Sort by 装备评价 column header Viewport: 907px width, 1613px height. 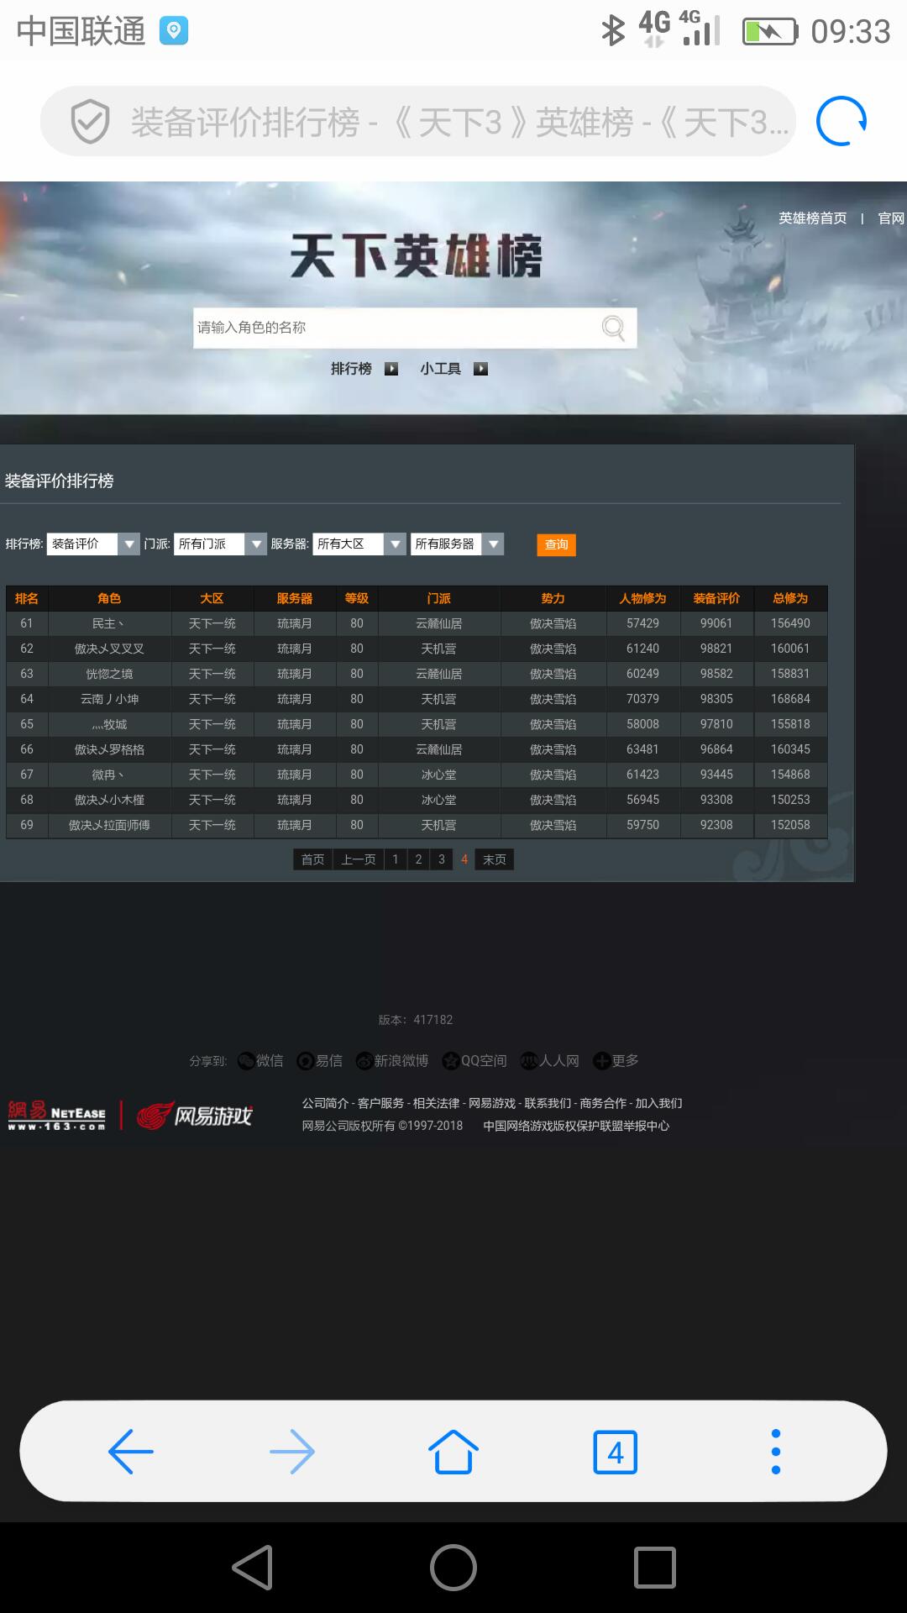click(x=716, y=598)
